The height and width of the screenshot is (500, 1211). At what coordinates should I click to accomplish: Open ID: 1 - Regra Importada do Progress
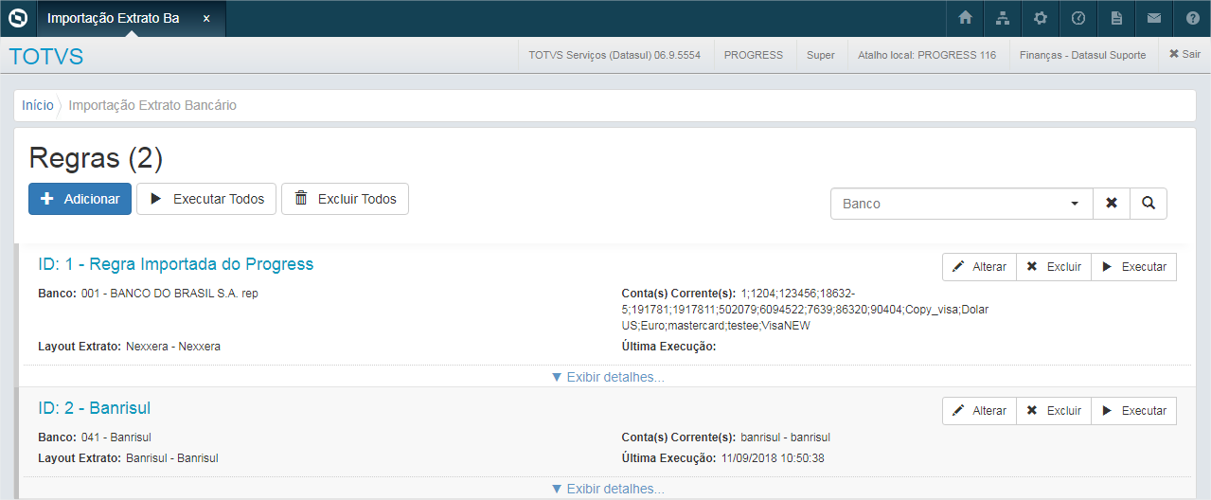point(175,263)
